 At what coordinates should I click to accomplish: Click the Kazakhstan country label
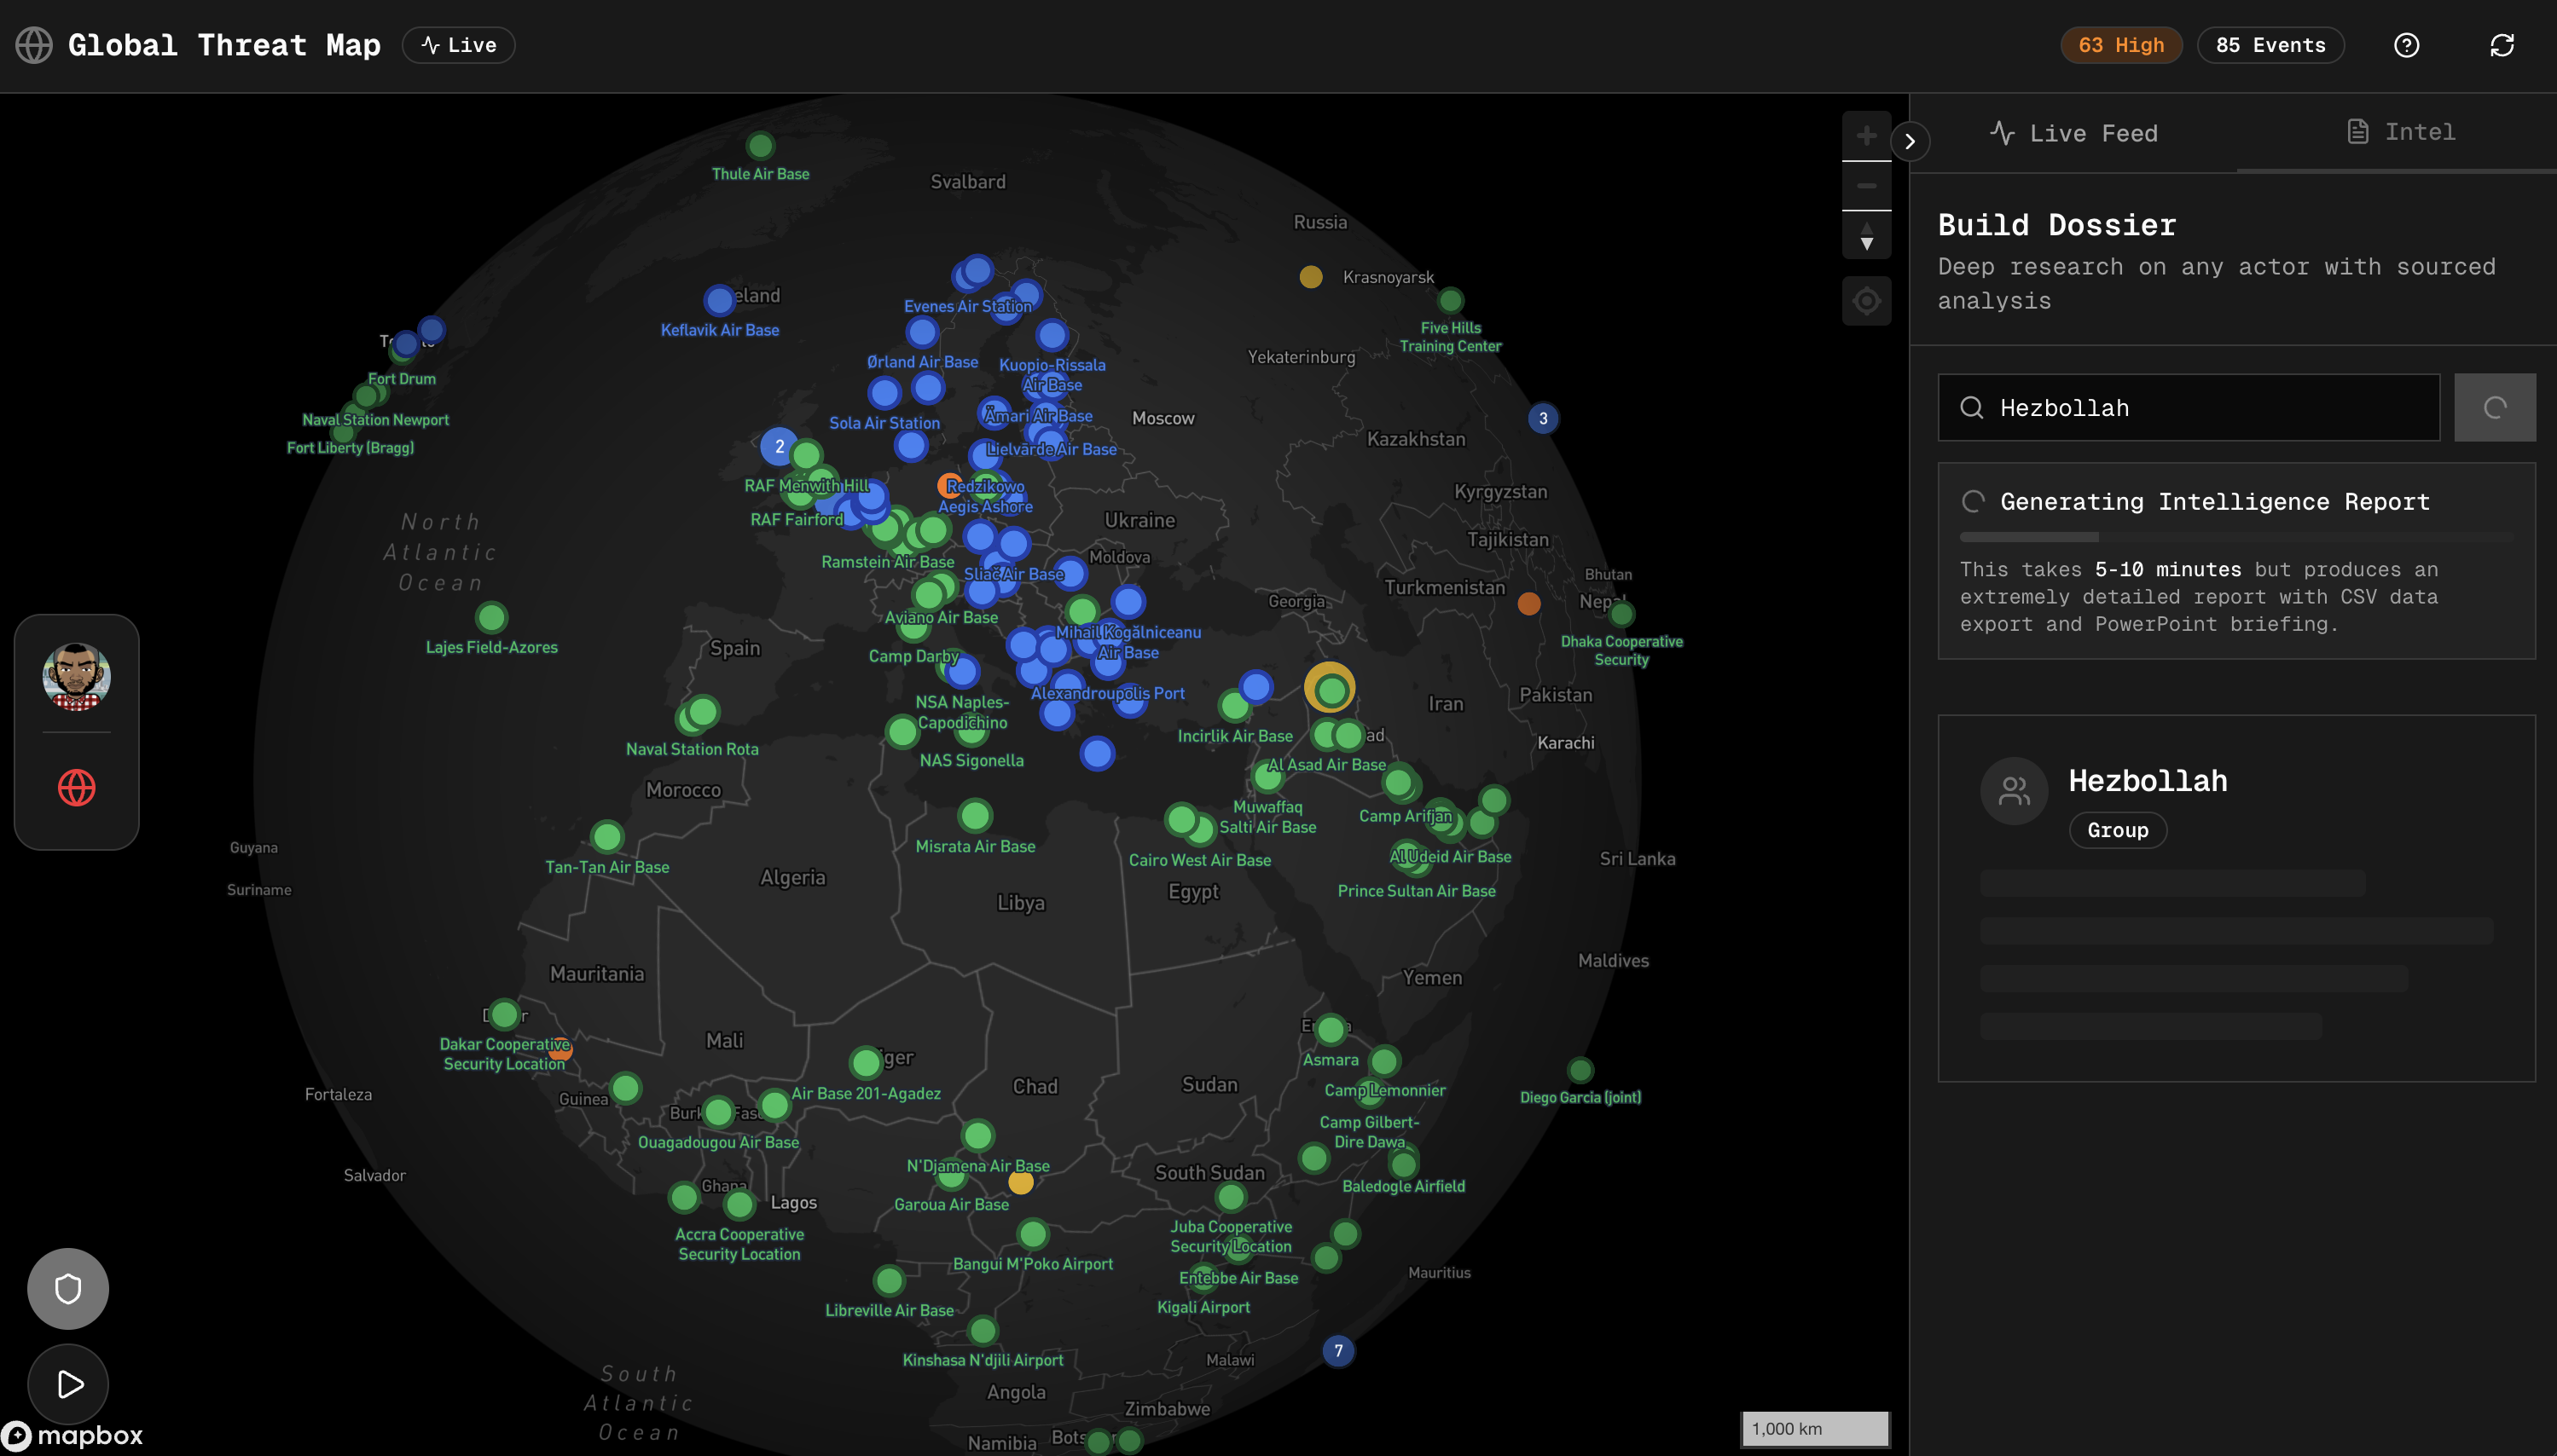coord(1416,439)
